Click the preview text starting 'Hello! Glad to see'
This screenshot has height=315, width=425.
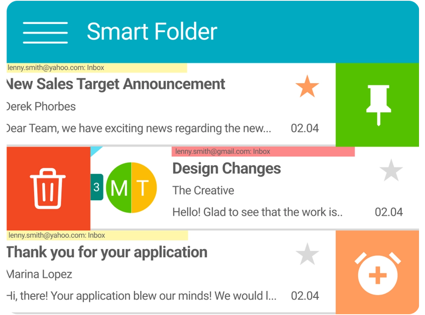pos(257,212)
